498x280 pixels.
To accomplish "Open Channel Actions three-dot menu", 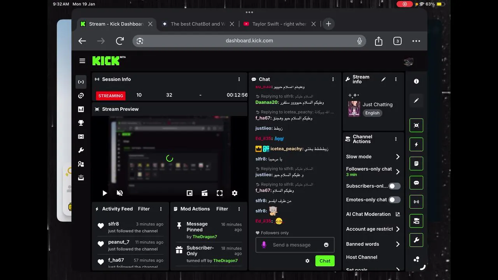I will pyautogui.click(x=396, y=139).
